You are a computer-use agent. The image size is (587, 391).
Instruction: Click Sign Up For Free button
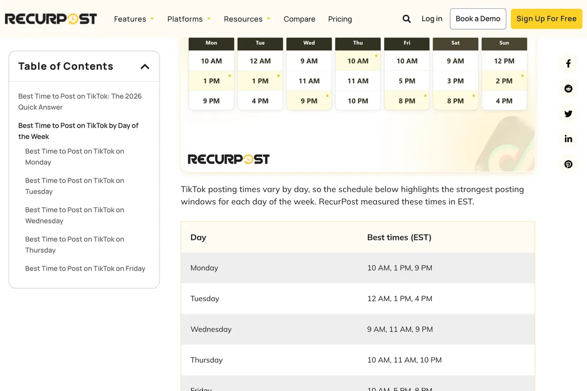coord(546,19)
